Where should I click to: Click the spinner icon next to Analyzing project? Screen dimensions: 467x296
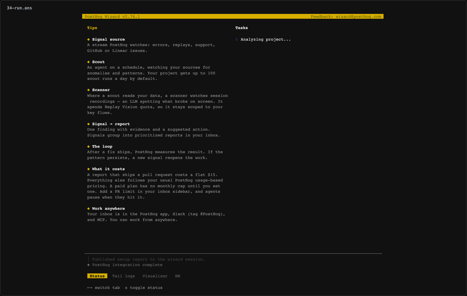click(237, 39)
